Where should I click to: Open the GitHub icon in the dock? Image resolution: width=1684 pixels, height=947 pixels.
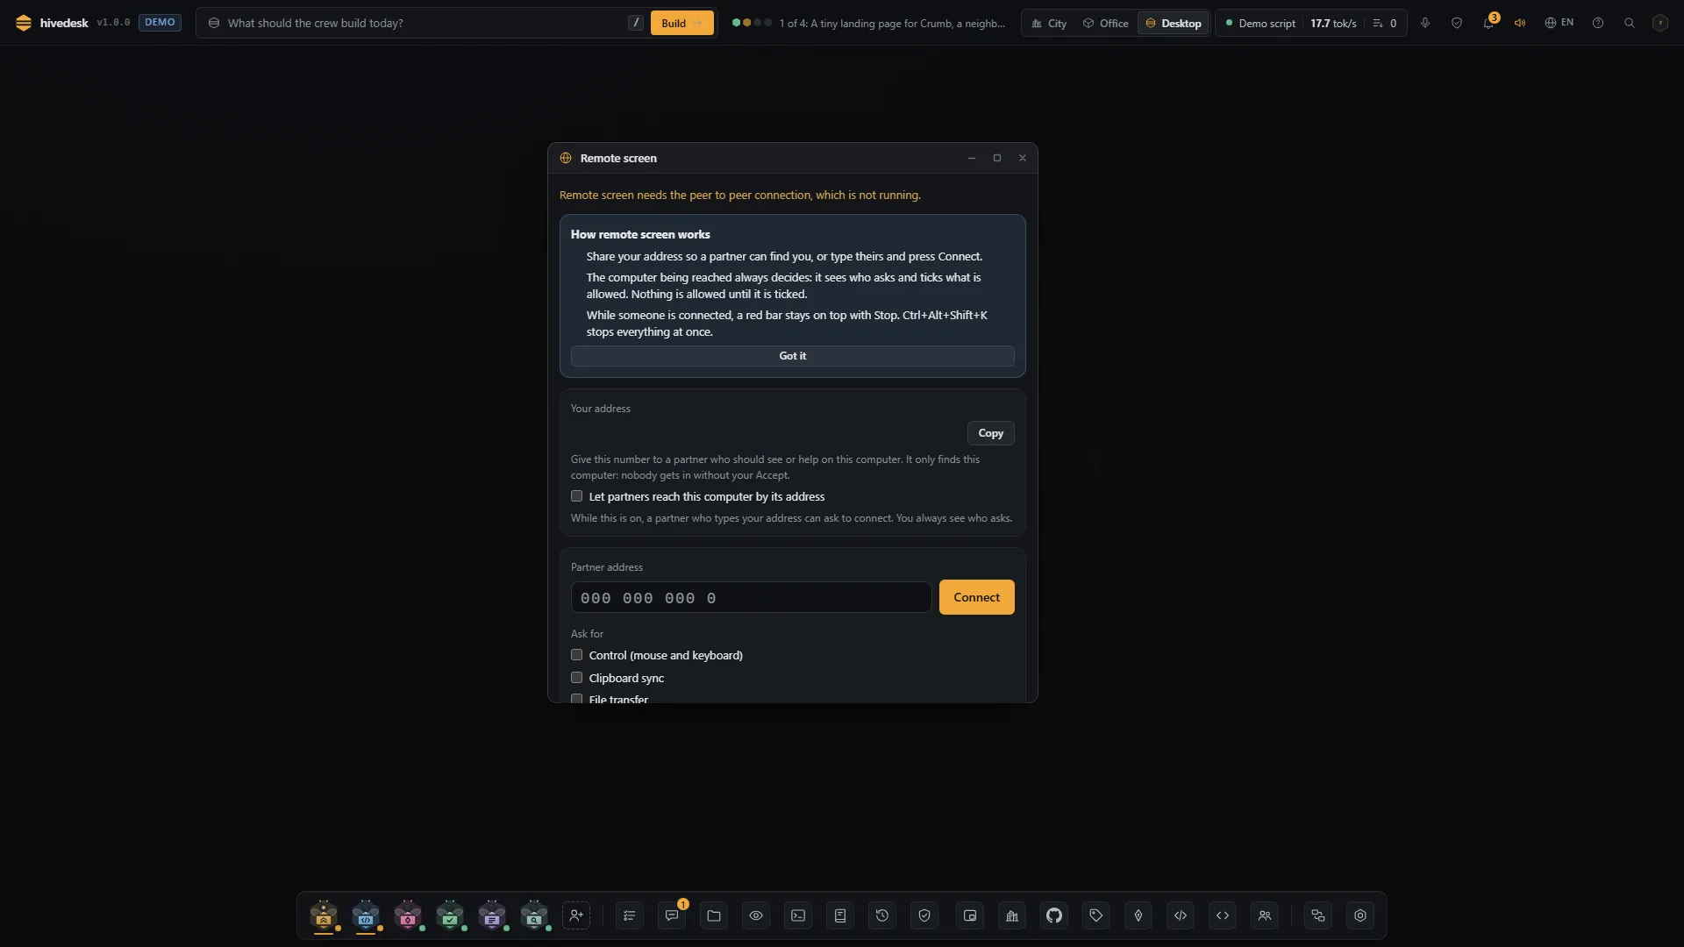[x=1054, y=915]
